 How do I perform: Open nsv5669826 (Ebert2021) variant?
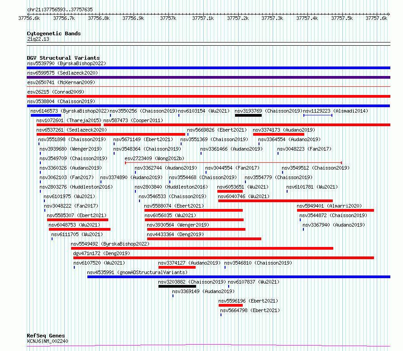coord(217,130)
